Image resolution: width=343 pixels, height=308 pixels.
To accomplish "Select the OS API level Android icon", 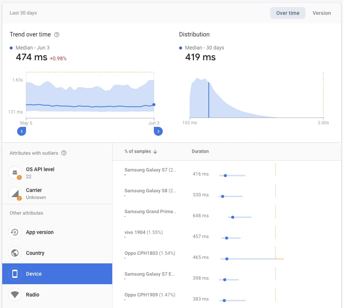I will click(15, 173).
